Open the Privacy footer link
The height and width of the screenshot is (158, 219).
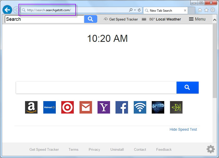click(x=94, y=149)
